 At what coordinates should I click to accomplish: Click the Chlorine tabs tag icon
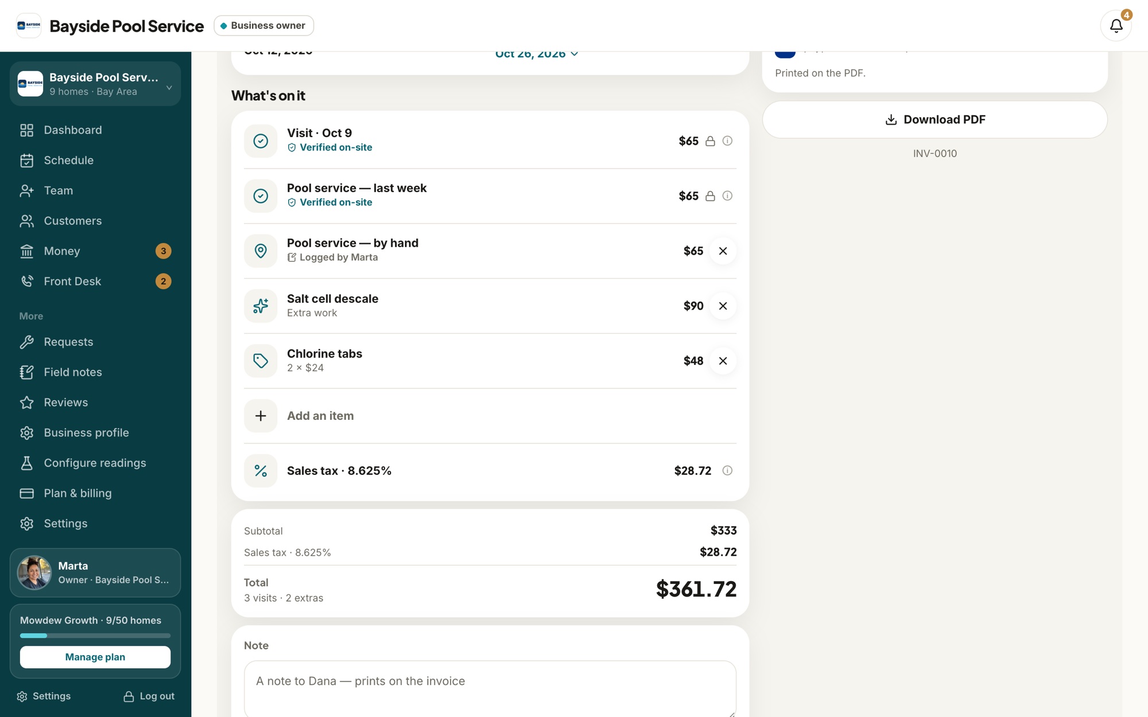pyautogui.click(x=261, y=361)
